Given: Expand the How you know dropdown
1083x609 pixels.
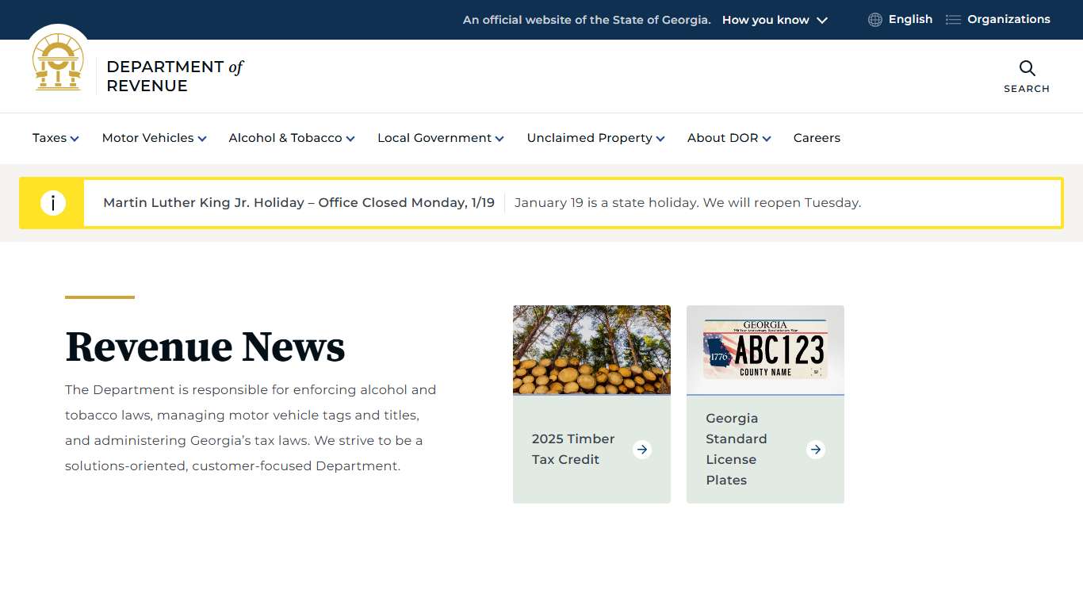Looking at the screenshot, I should tap(765, 20).
